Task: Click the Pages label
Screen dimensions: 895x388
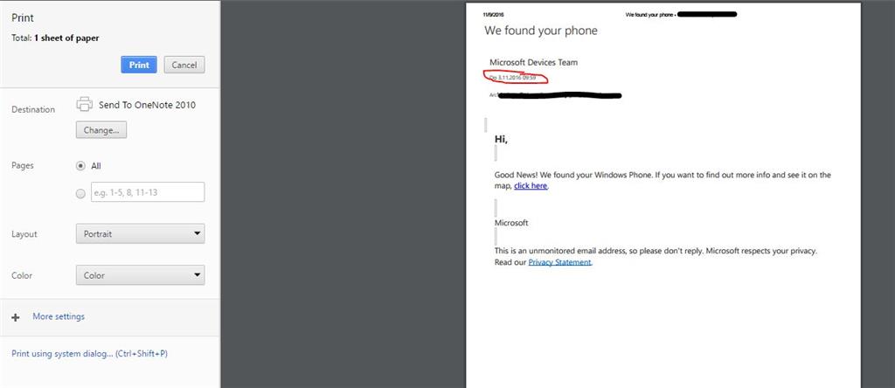Action: 22,165
